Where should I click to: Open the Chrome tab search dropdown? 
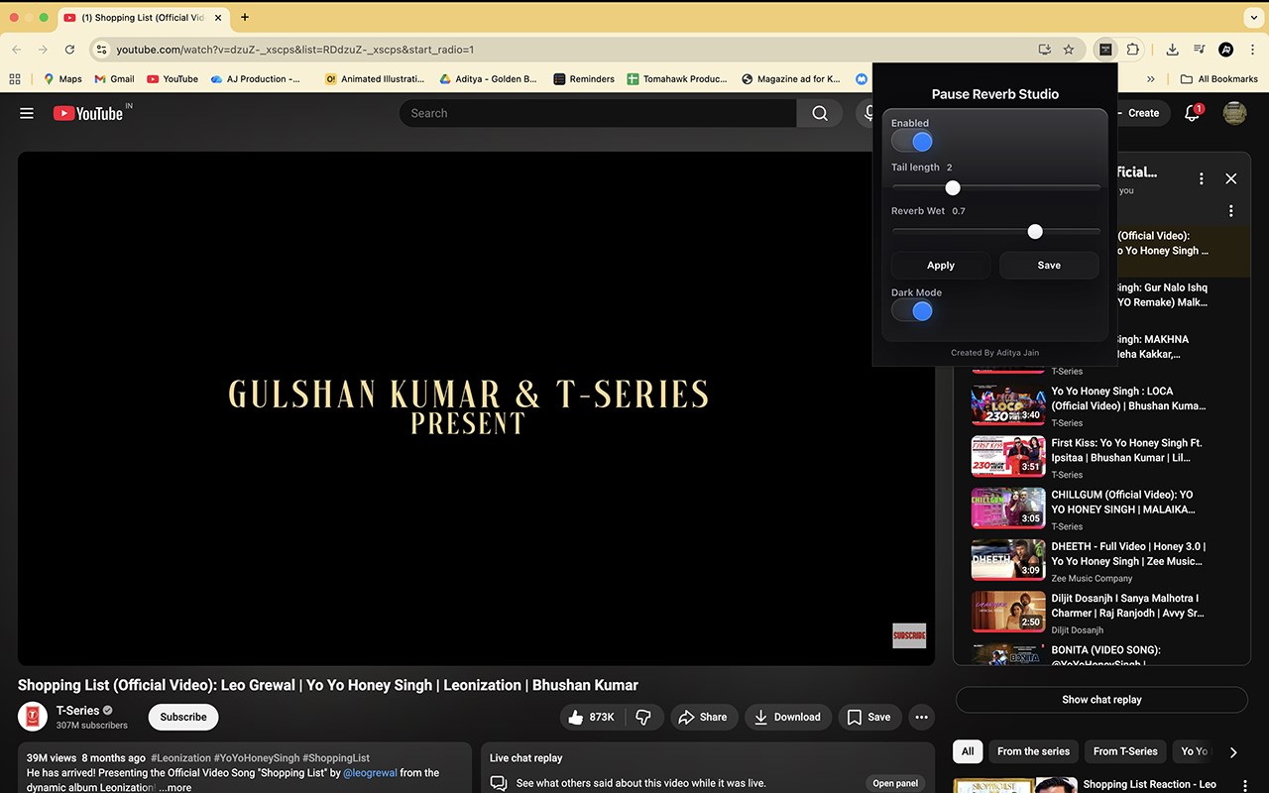point(1252,17)
